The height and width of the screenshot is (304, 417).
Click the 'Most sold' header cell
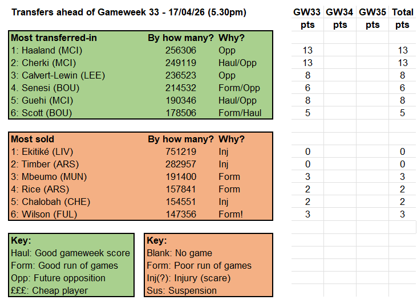click(35, 139)
